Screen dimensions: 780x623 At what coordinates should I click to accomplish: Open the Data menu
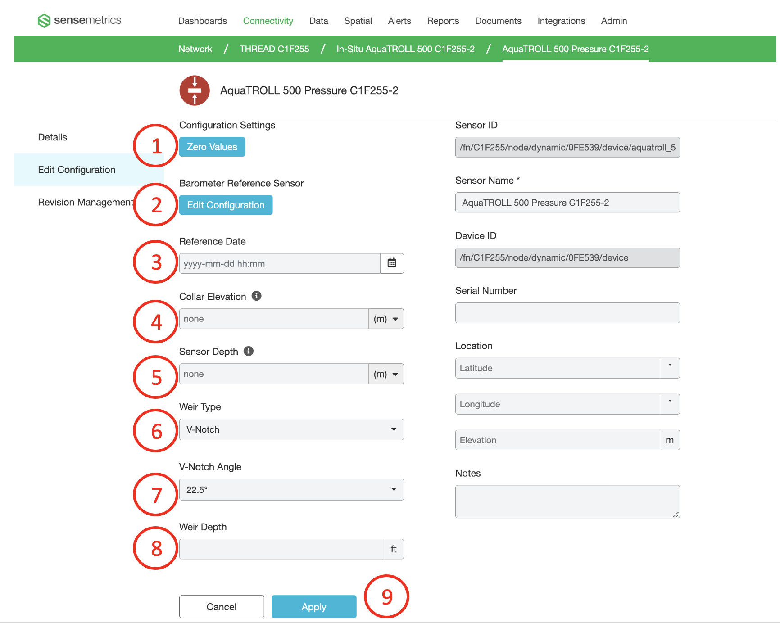click(x=319, y=21)
